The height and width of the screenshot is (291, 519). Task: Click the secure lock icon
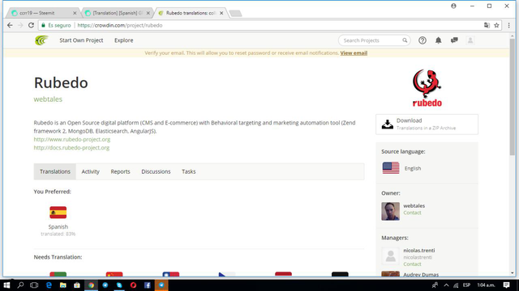[x=43, y=25]
